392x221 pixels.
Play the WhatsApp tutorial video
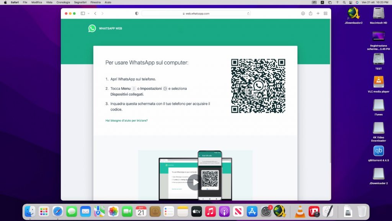(x=195, y=182)
